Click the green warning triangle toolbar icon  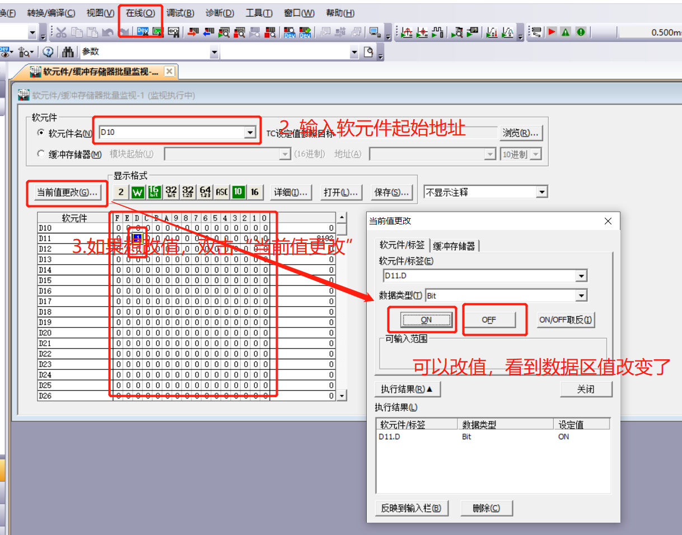click(566, 32)
